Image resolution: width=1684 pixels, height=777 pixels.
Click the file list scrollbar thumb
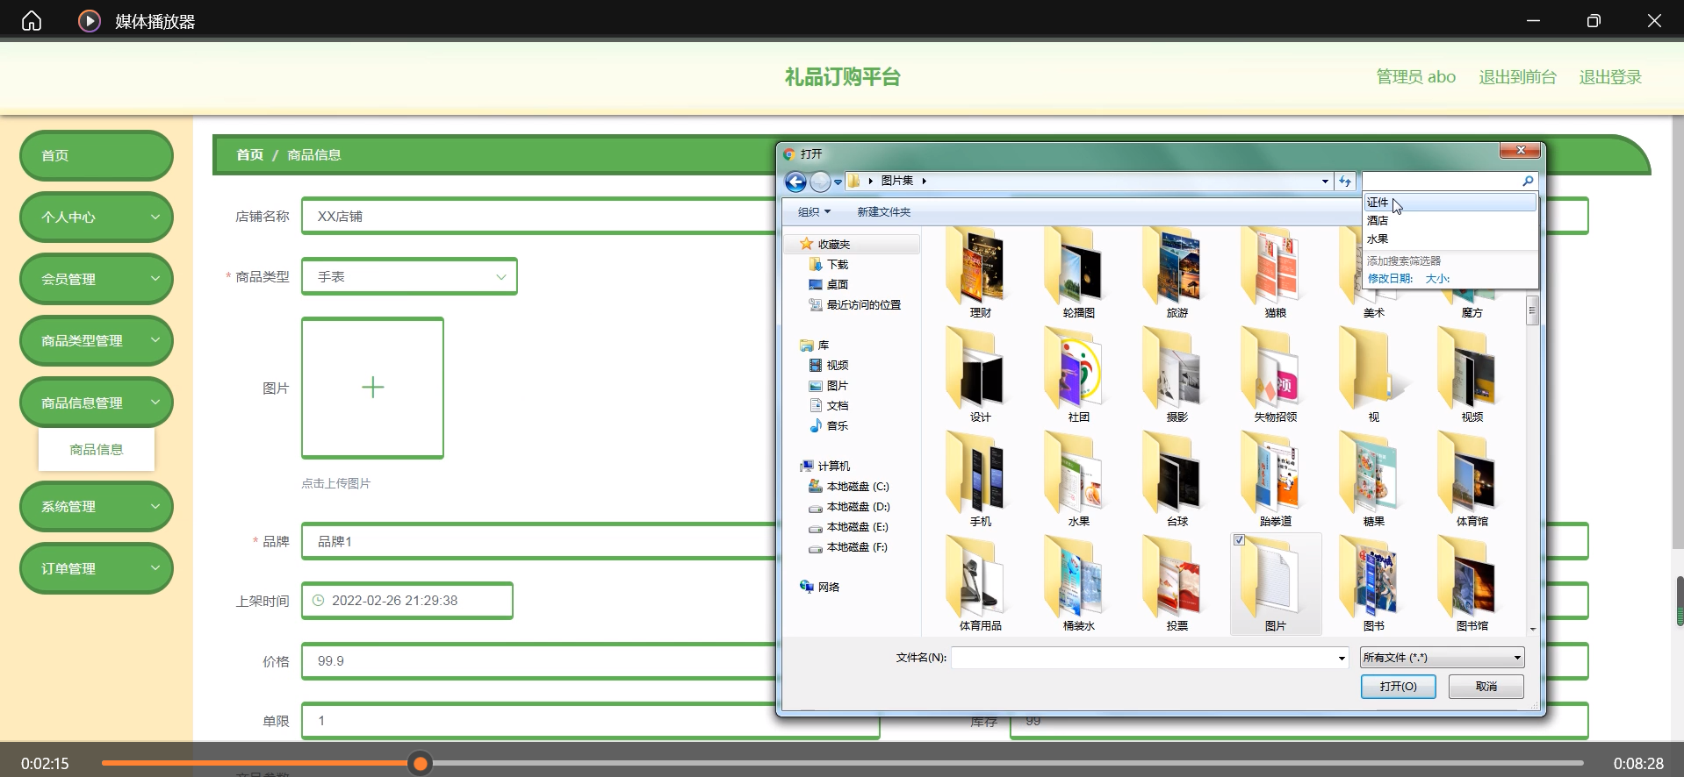pos(1532,310)
